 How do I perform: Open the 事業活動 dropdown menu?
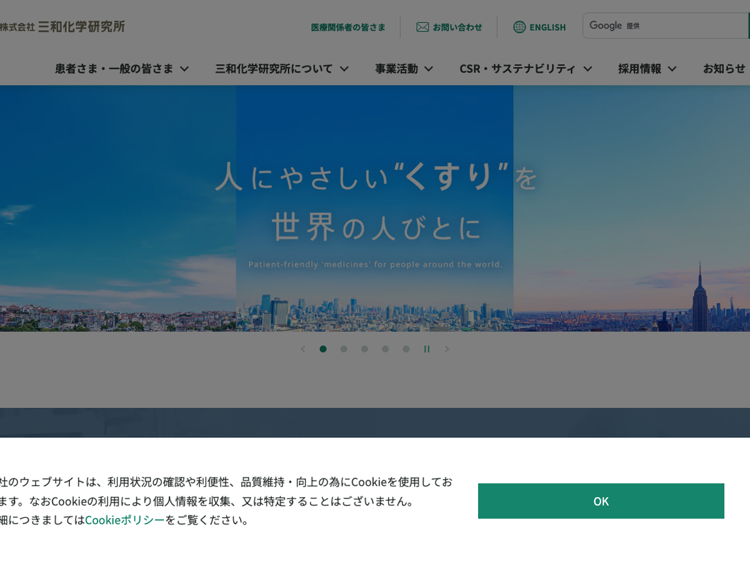(x=404, y=69)
